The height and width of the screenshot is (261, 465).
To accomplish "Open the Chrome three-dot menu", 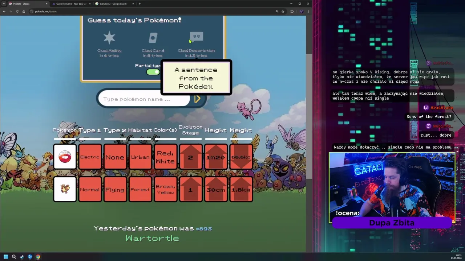I will click(x=308, y=11).
